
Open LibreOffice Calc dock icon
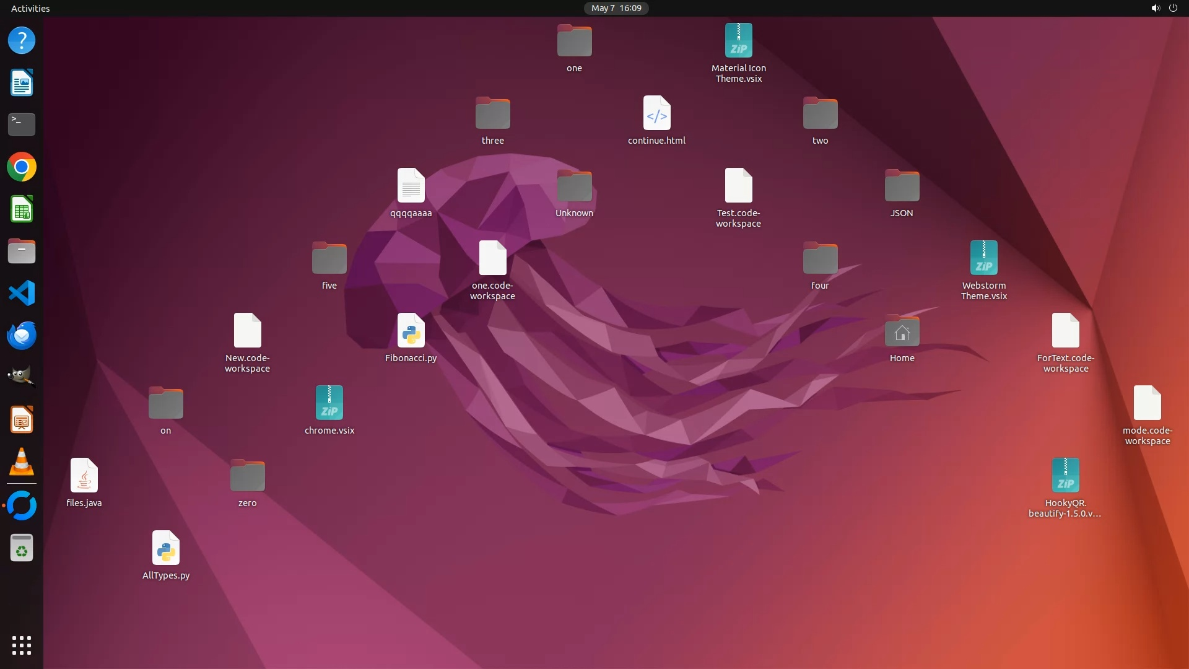(x=22, y=209)
